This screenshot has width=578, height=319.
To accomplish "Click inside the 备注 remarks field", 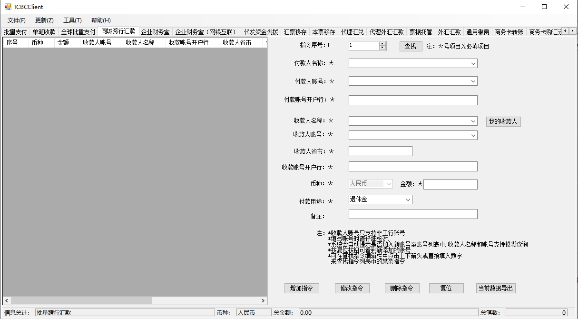I will pyautogui.click(x=412, y=214).
